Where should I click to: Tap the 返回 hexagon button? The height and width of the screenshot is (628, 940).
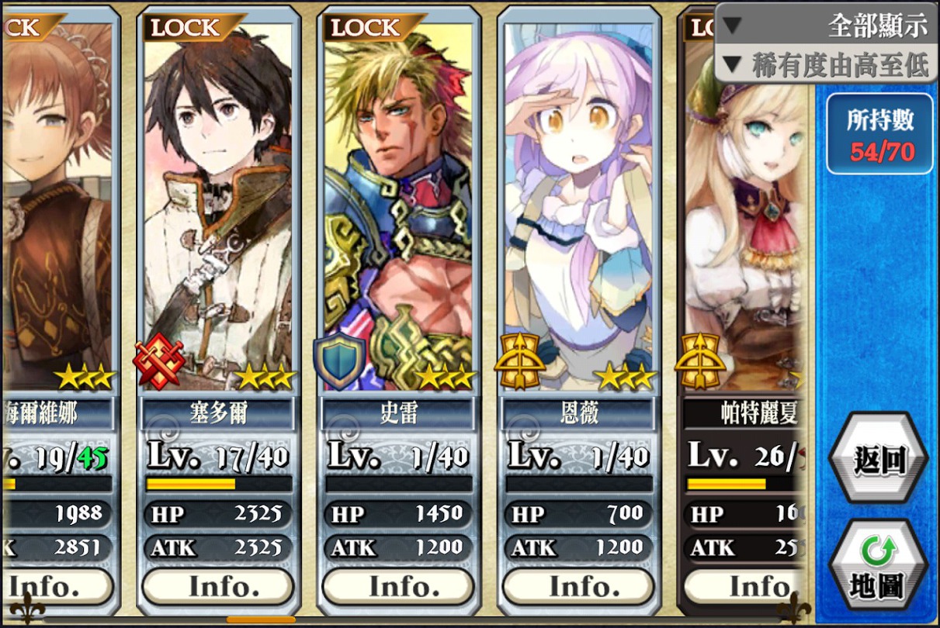point(879,460)
